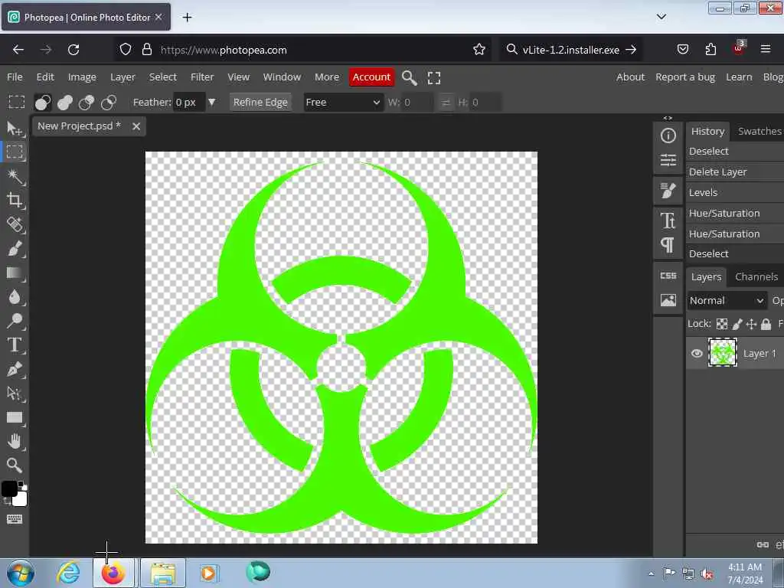Expand the Feather value arrow
Screen dimensions: 784x588
(x=212, y=102)
